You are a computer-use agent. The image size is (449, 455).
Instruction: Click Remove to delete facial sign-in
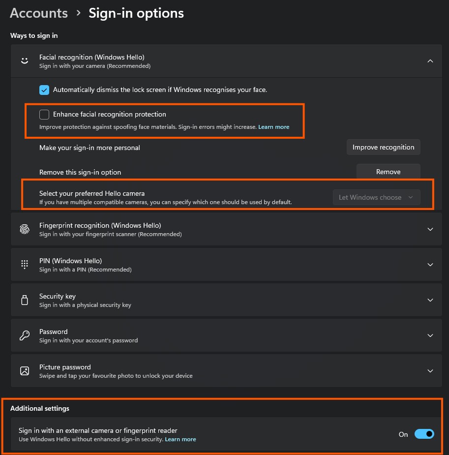(388, 172)
